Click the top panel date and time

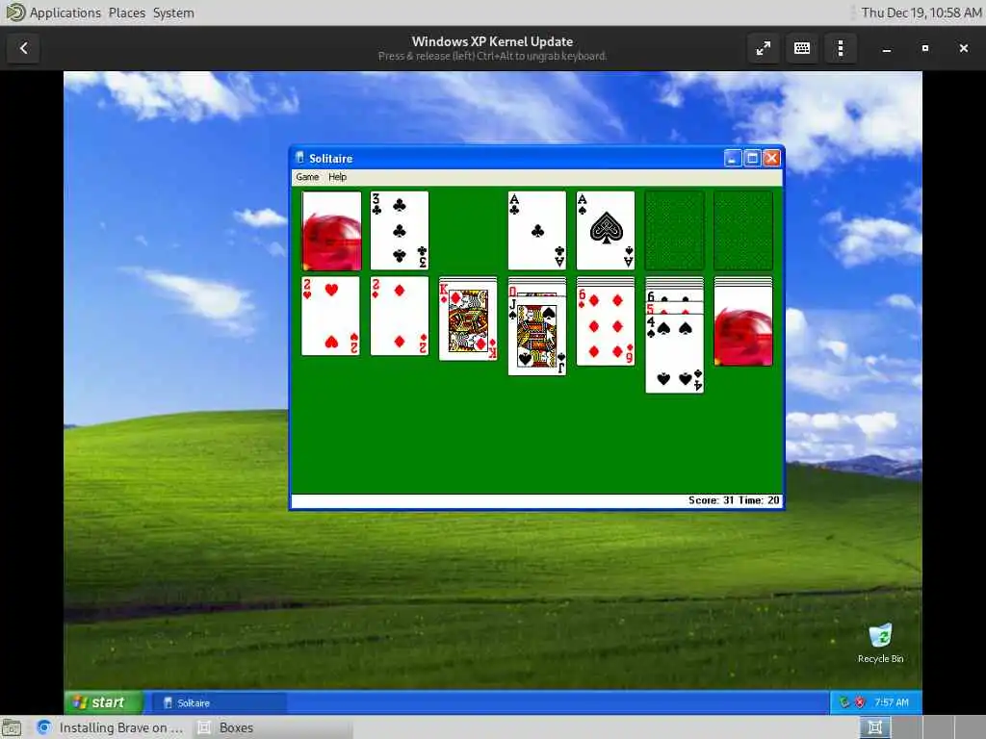921,13
